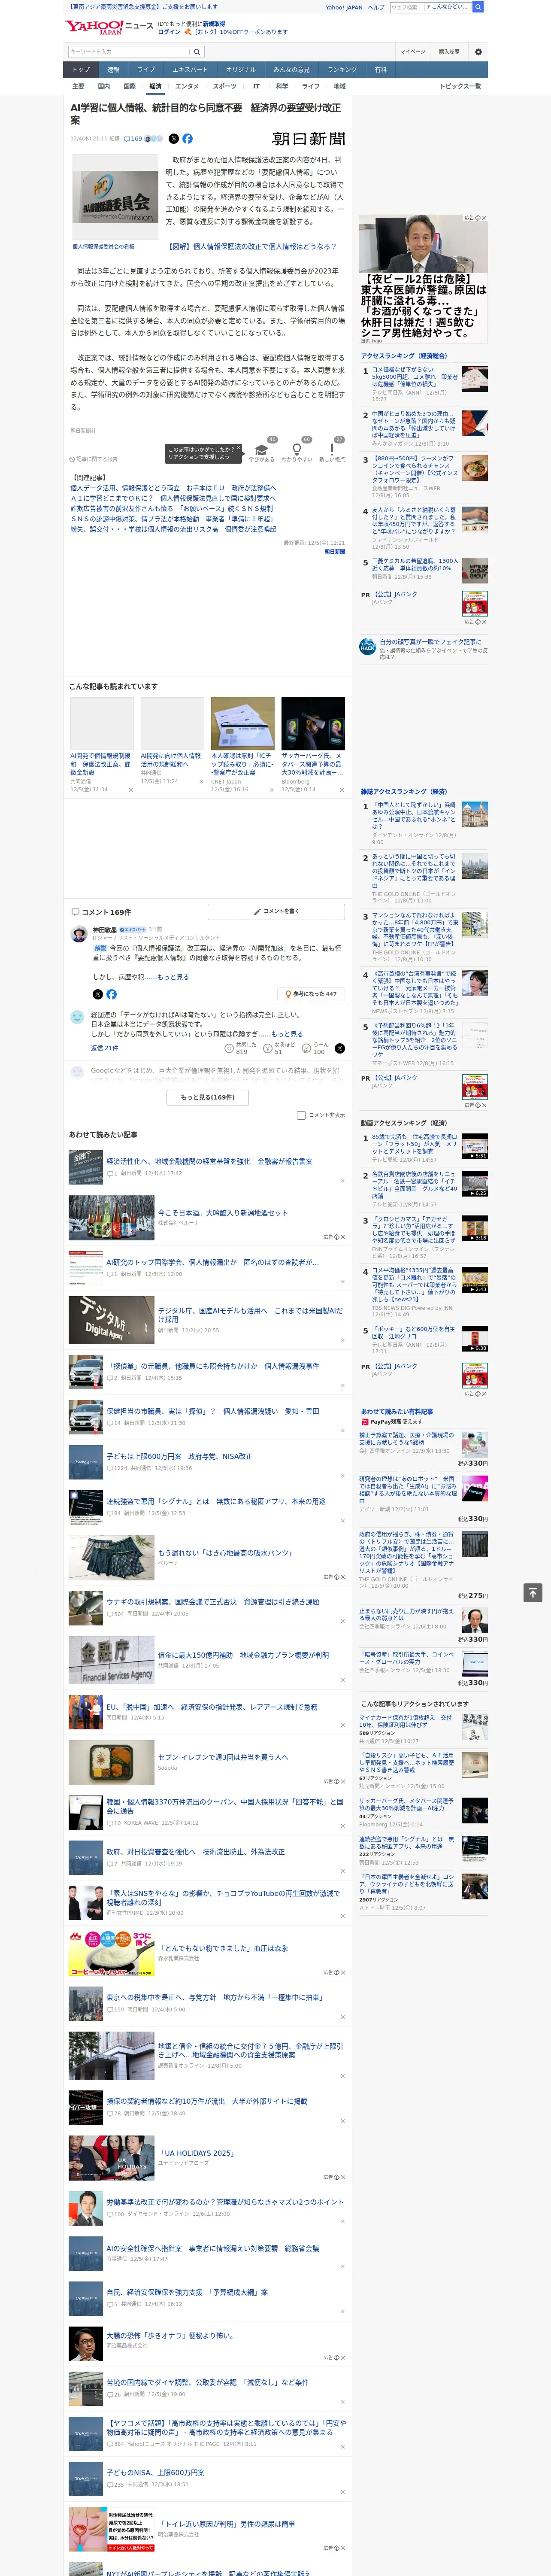The height and width of the screenshot is (2576, 551).
Task: Select the ライブ tab in the dark navigation bar
Action: click(x=146, y=69)
